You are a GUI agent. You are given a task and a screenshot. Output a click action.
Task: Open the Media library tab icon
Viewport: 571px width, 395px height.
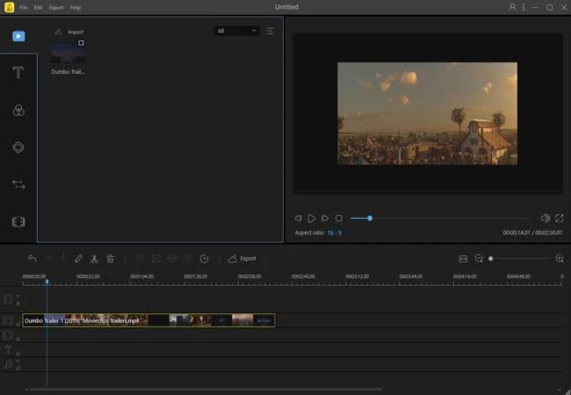[x=18, y=36]
